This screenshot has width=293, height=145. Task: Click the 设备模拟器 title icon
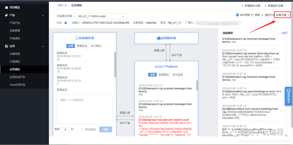(77, 38)
